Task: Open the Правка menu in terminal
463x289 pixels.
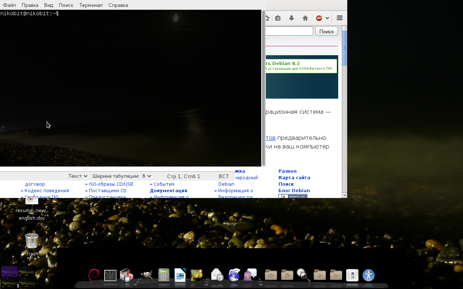Action: coord(30,5)
